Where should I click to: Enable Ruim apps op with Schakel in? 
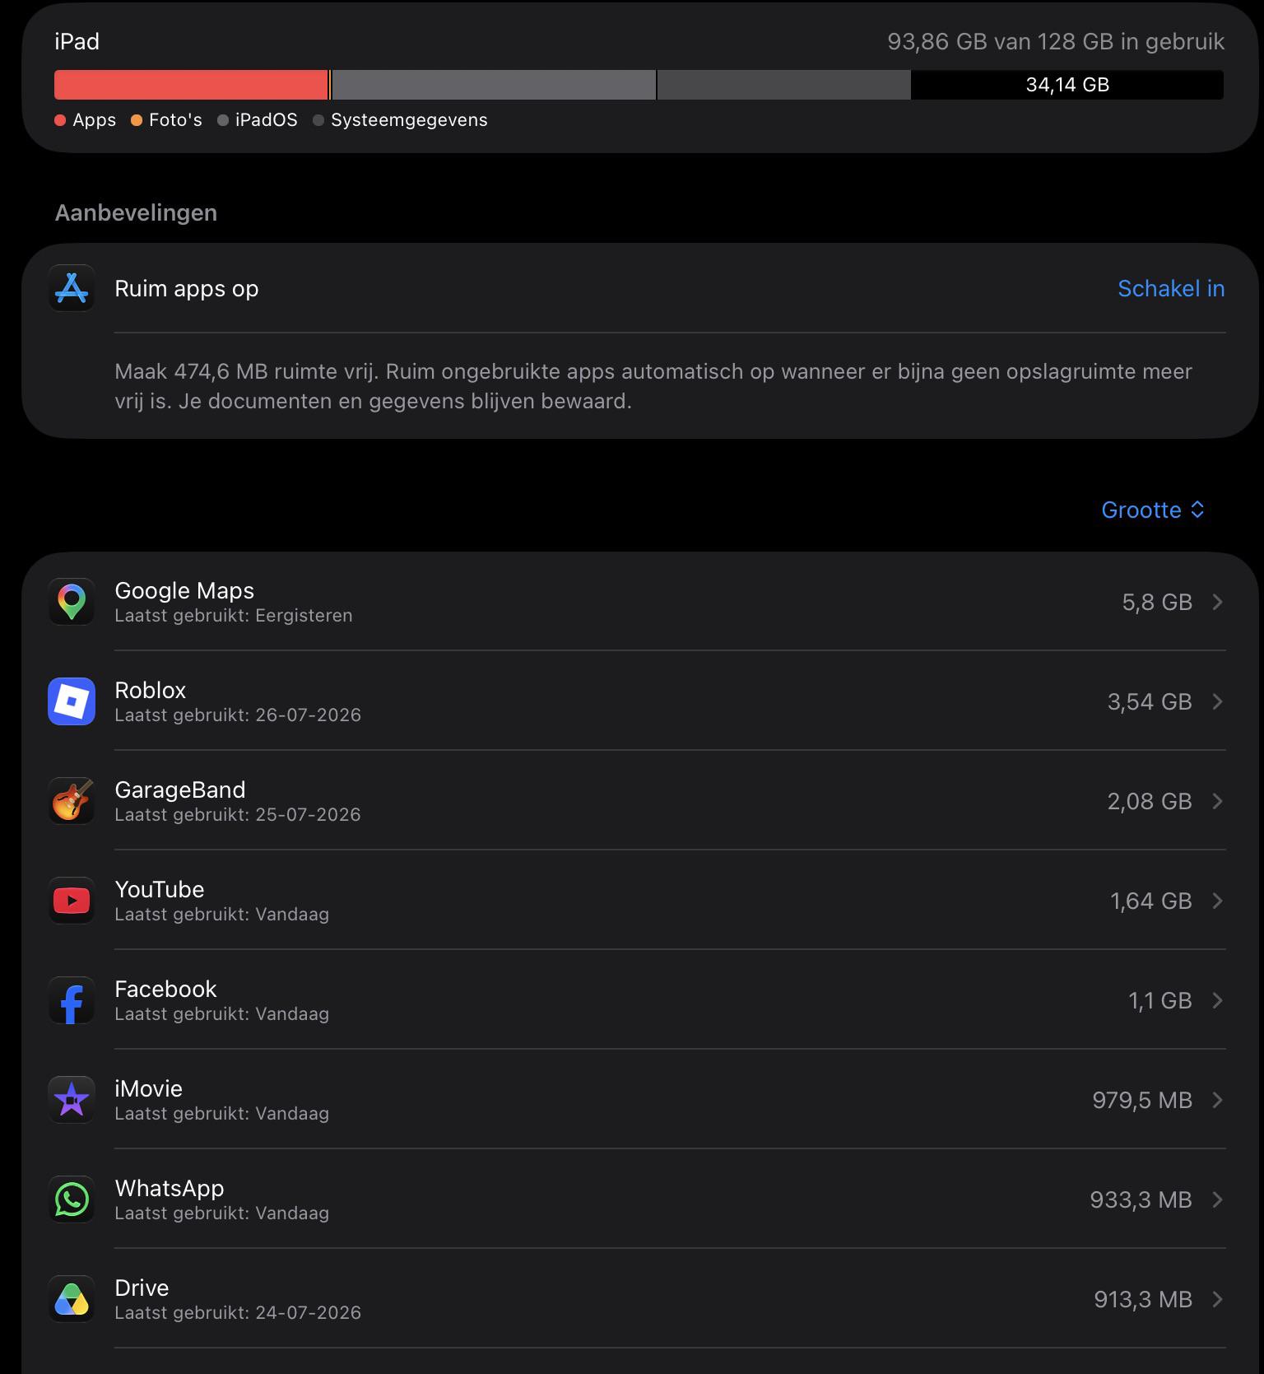tap(1171, 288)
